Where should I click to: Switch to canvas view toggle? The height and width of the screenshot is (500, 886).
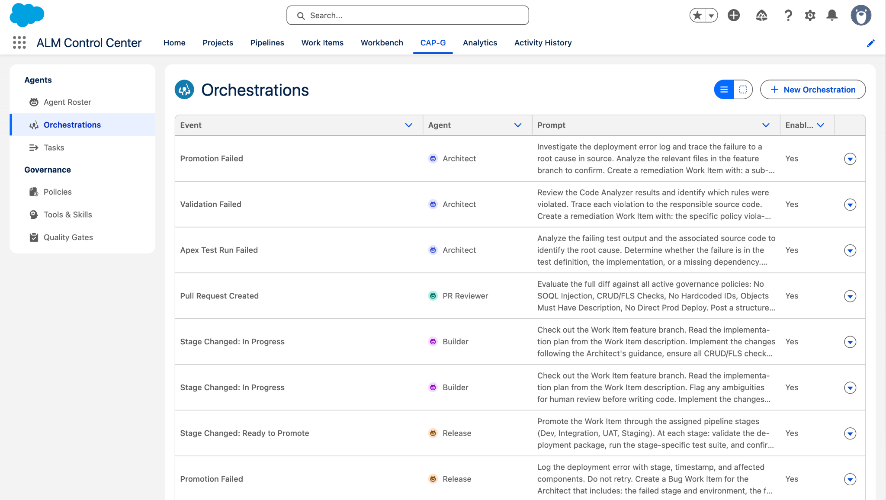coord(743,90)
